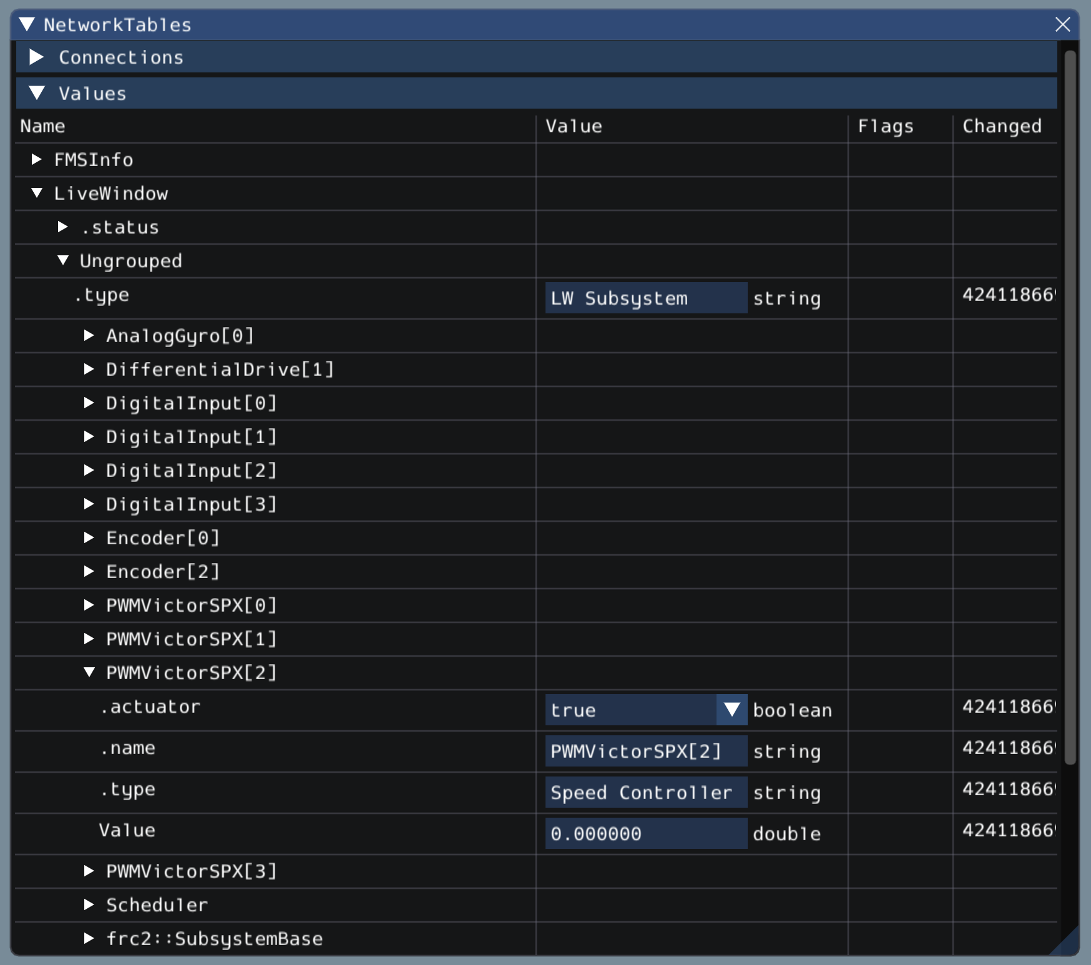Click the Speed Controller string field
The height and width of the screenshot is (965, 1091).
tap(645, 793)
